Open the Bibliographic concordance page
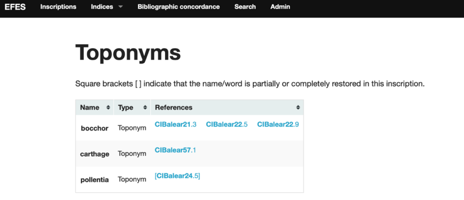Viewport: 464px width, 200px height. pos(179,7)
